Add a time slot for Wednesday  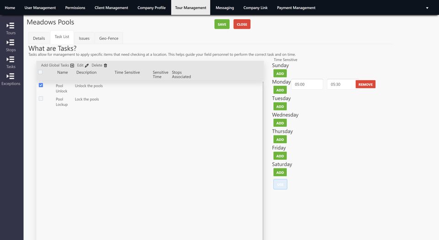point(280,123)
